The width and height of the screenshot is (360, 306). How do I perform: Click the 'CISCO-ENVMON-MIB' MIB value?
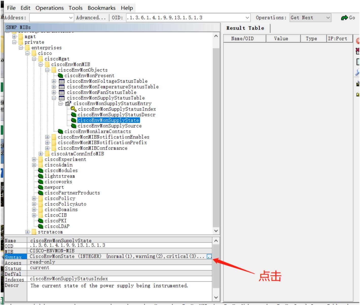[x=52, y=251]
